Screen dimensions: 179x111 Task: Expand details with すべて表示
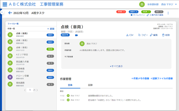[116, 66]
